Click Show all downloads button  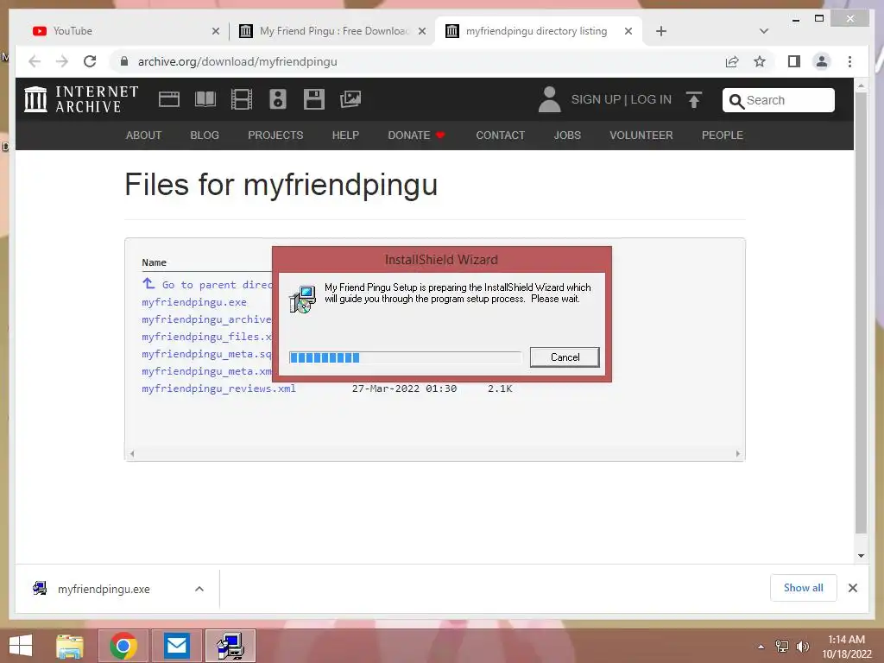[x=804, y=588]
